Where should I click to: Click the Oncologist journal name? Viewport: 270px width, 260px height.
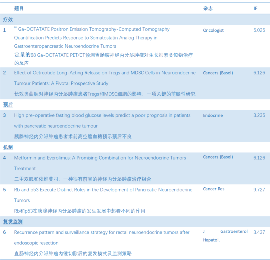pyautogui.click(x=213, y=30)
